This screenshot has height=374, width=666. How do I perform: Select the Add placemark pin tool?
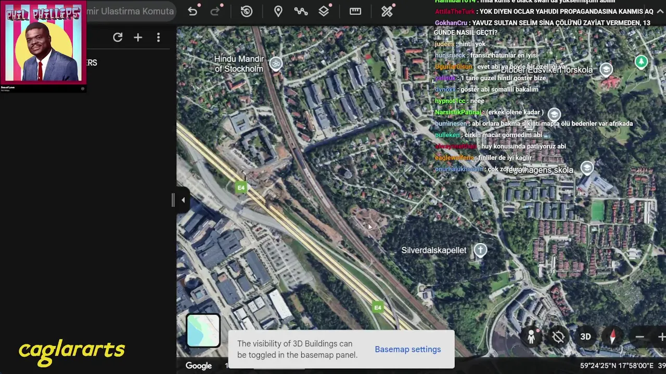coord(278,11)
